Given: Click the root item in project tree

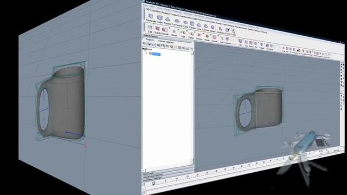Looking at the screenshot, I should (150, 49).
